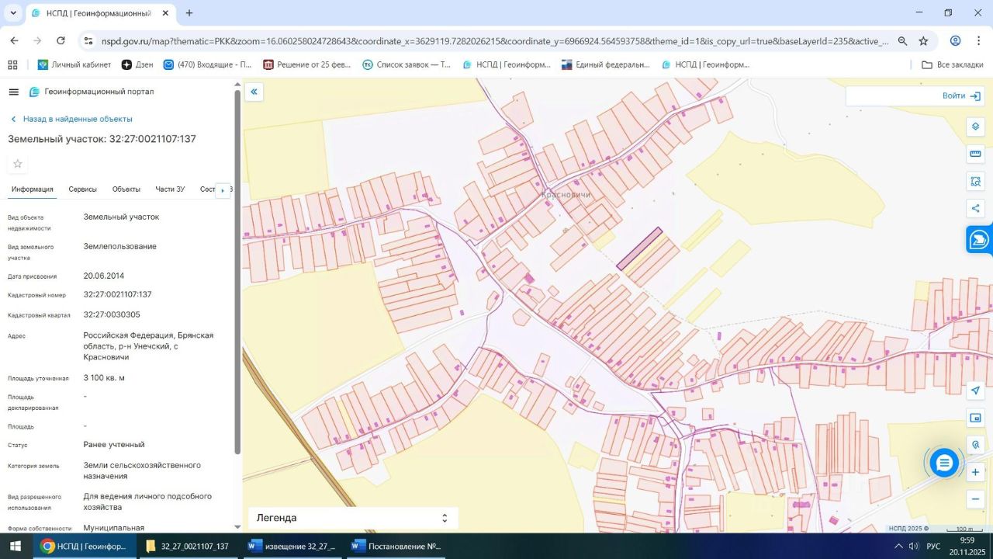
Task: Switch to the Сервисы tab
Action: click(82, 189)
